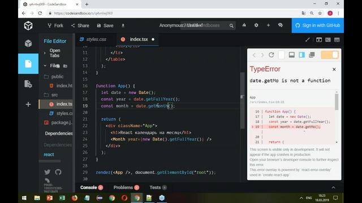
Task: Select the Project Info cube sidebar icon
Action: (x=28, y=43)
